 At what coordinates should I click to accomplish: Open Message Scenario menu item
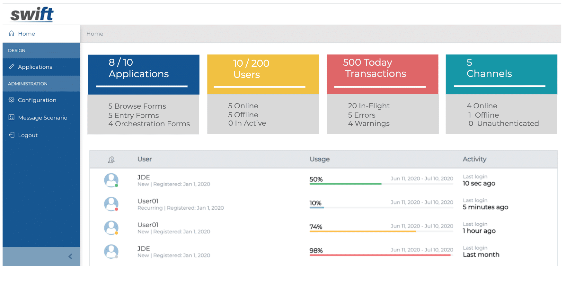pyautogui.click(x=42, y=118)
